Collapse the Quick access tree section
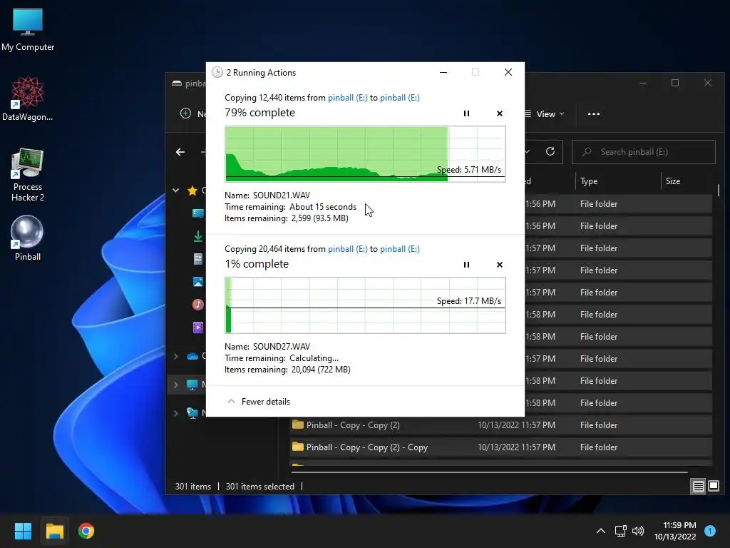 click(176, 190)
